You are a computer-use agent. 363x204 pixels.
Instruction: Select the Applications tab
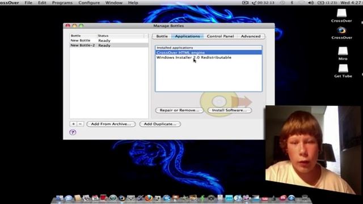187,36
